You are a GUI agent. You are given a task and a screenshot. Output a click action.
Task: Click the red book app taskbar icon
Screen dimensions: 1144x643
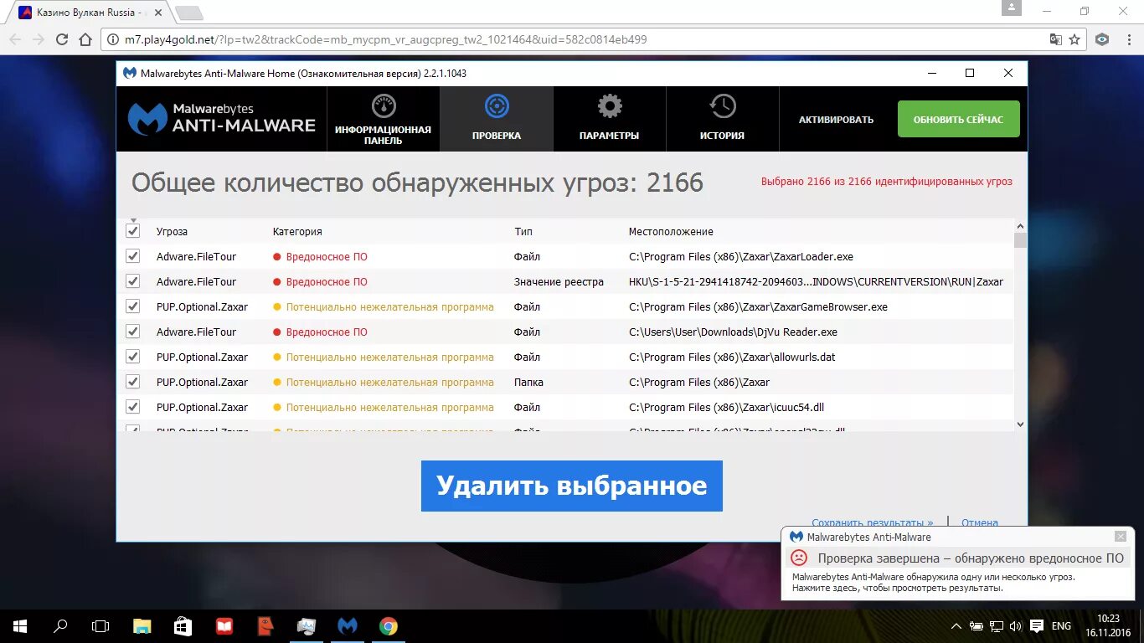[224, 626]
